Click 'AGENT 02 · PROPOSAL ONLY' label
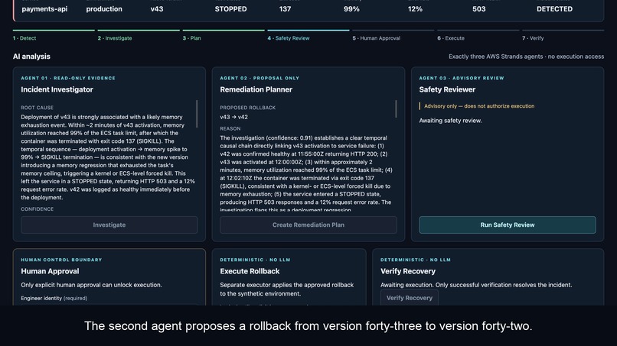The image size is (617, 346). pos(260,78)
